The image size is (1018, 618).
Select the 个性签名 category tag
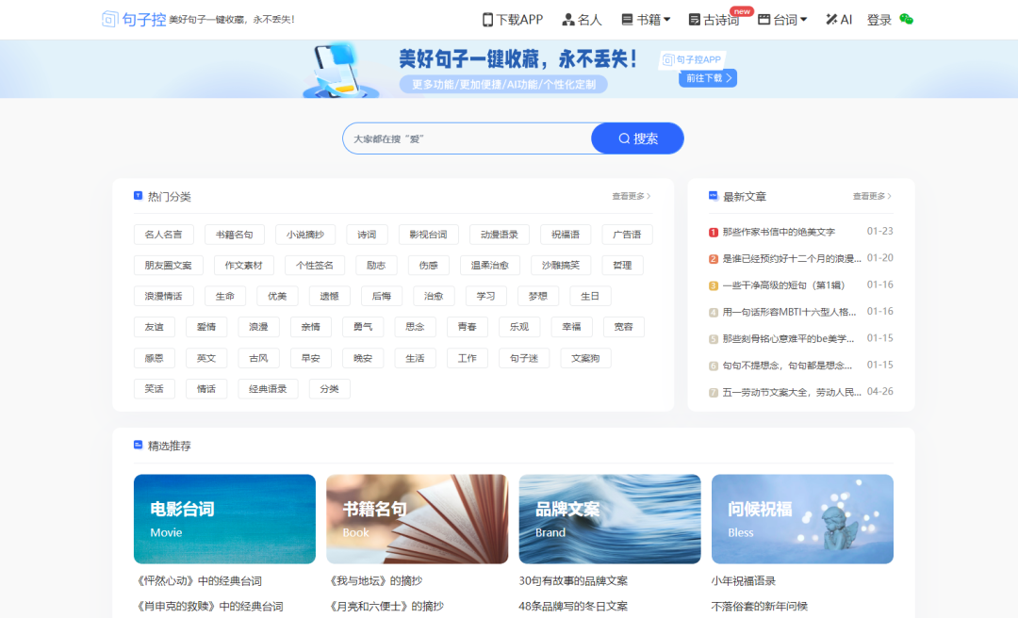pyautogui.click(x=315, y=265)
